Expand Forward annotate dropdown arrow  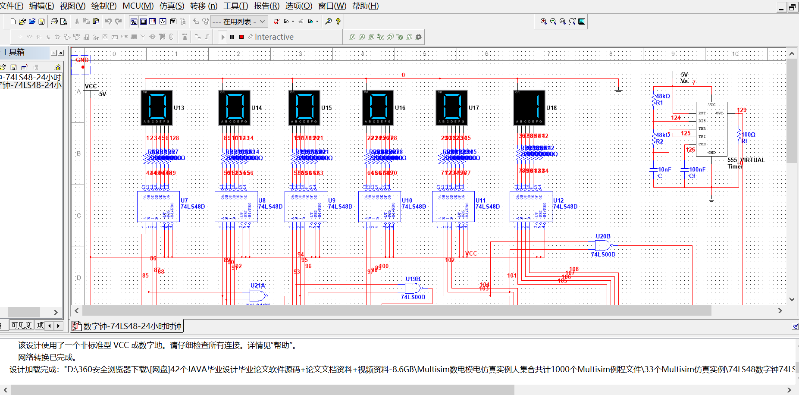[x=317, y=21]
